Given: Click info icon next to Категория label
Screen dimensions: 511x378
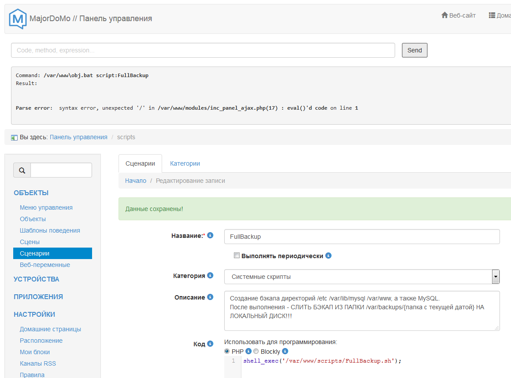Looking at the screenshot, I should tap(210, 275).
